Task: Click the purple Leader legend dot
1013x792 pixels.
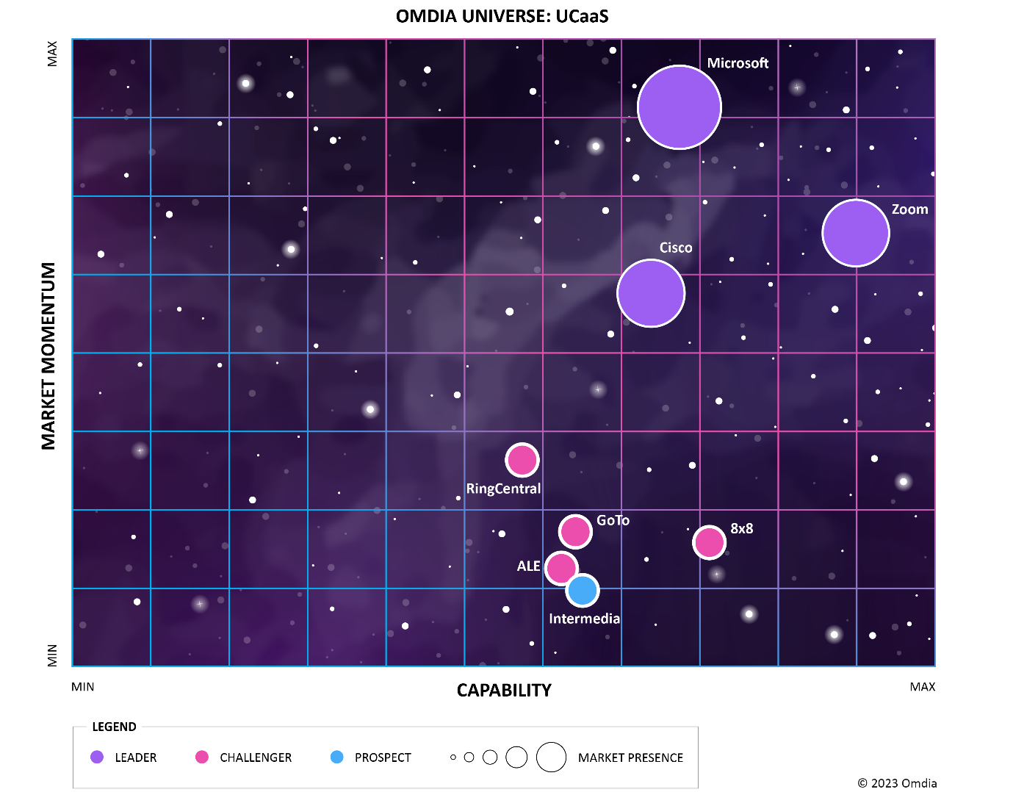Action: coord(97,757)
